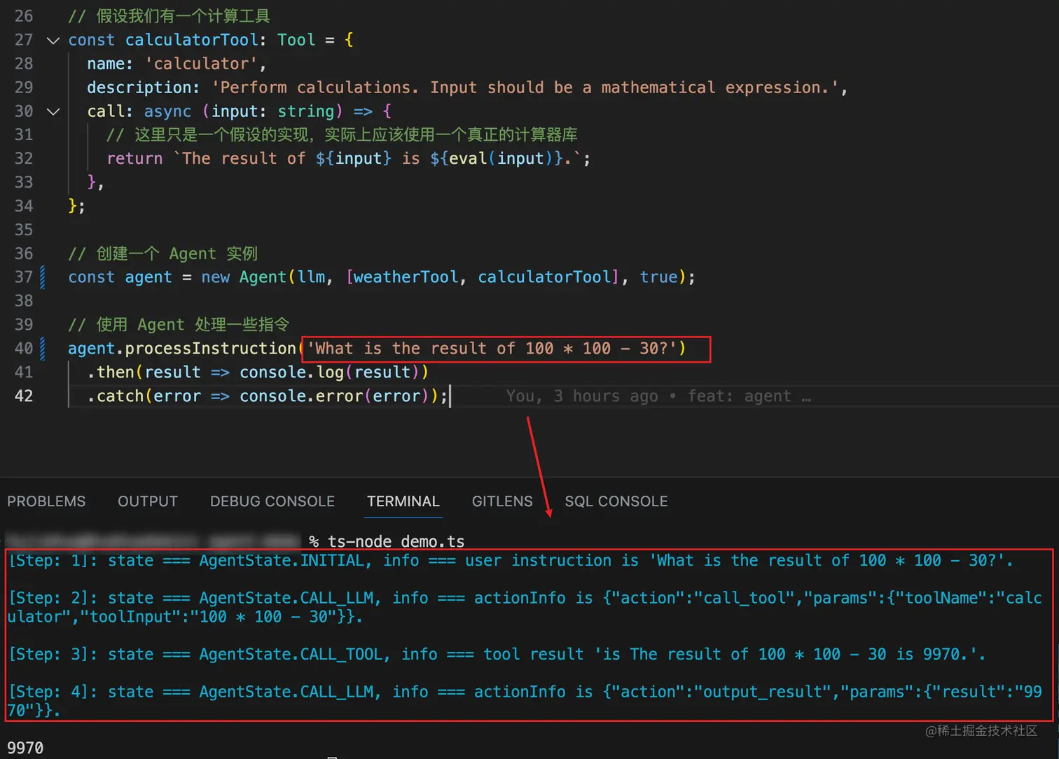1059x759 pixels.
Task: Click line number 26 in the gutter
Action: 24,16
